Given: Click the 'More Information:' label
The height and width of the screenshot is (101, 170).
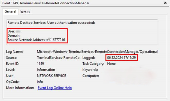Looking at the screenshot, I should 20,88.
